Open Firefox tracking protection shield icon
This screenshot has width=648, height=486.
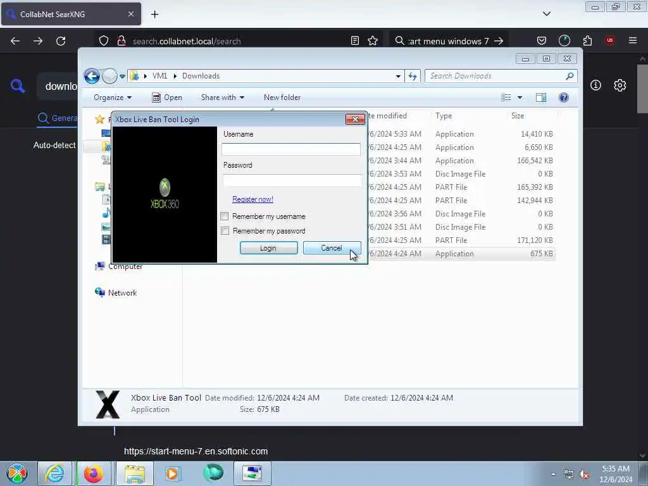pos(104,41)
